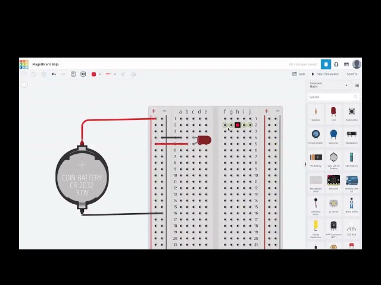Click the Delete trash icon
Screen dimensions: 381x285
(x=43, y=74)
